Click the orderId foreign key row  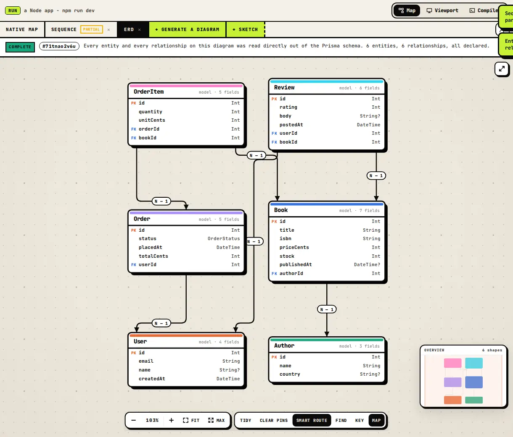pos(186,129)
